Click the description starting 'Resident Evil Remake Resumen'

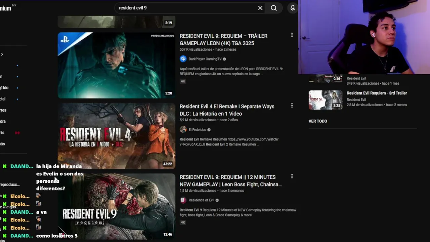point(229,142)
